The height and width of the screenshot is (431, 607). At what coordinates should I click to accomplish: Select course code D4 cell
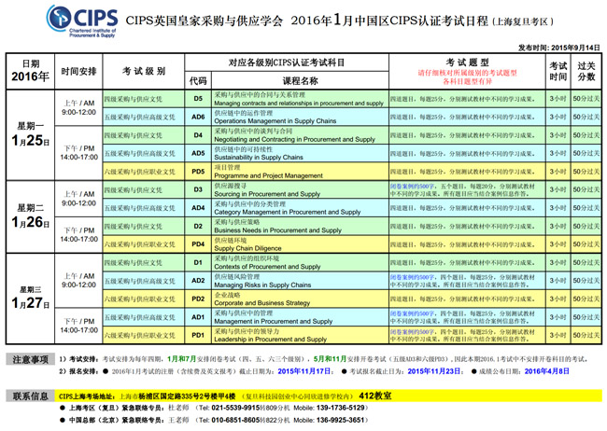click(198, 135)
